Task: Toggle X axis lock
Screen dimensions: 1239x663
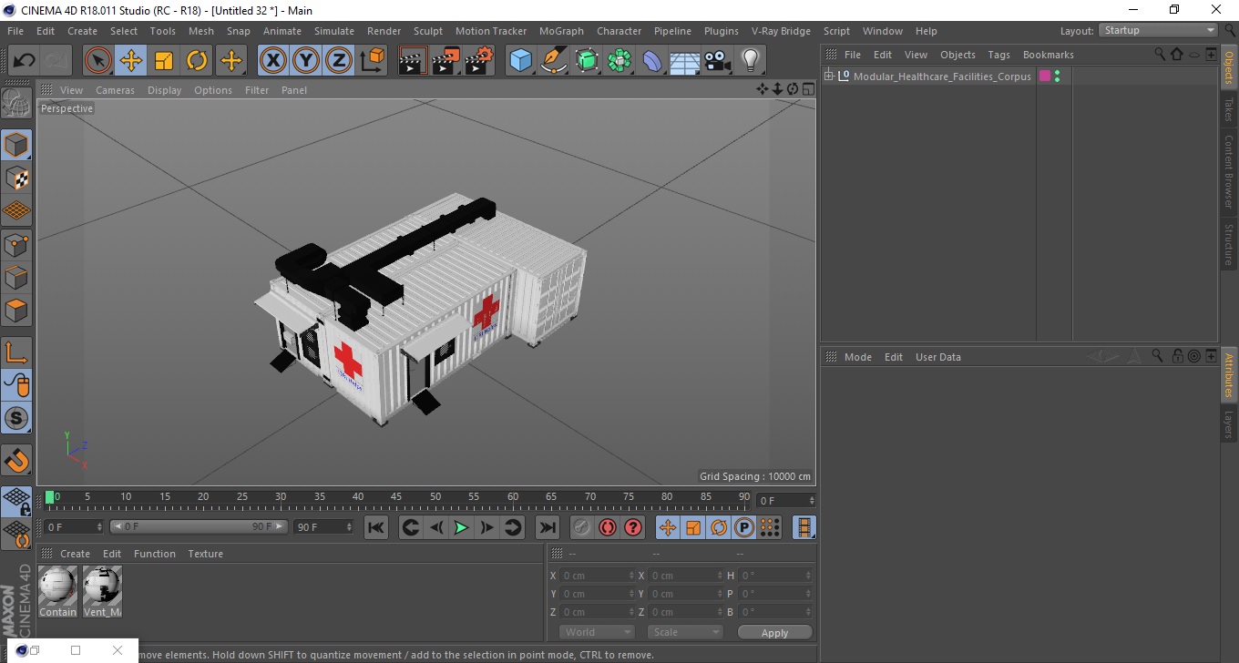Action: click(273, 61)
